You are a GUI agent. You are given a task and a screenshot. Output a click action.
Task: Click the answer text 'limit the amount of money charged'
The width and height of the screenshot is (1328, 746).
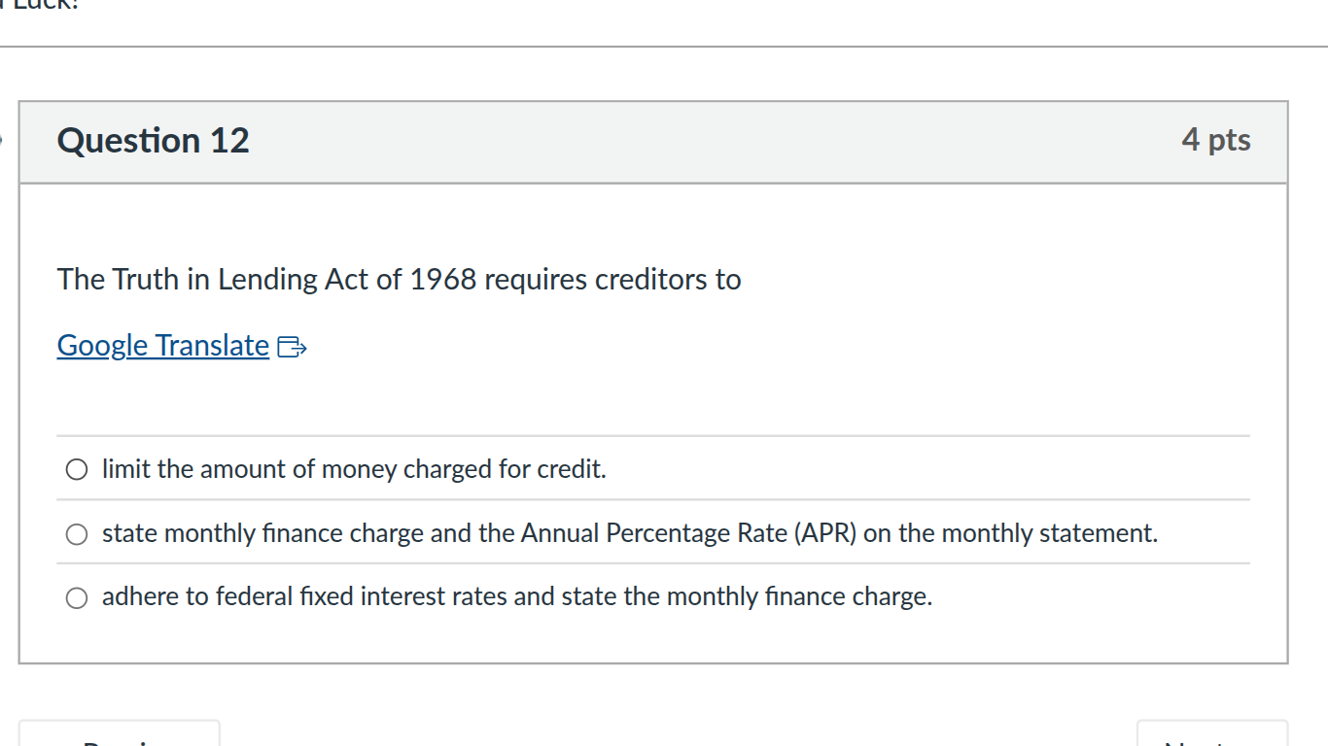pyautogui.click(x=354, y=468)
